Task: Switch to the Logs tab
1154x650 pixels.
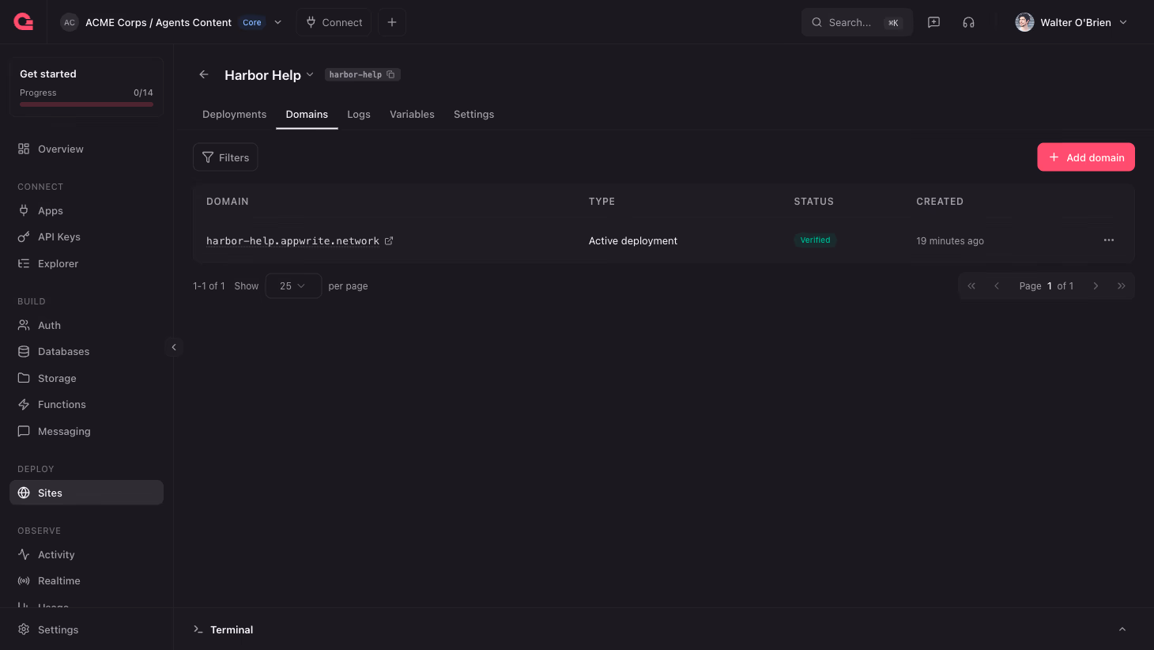Action: (x=359, y=114)
